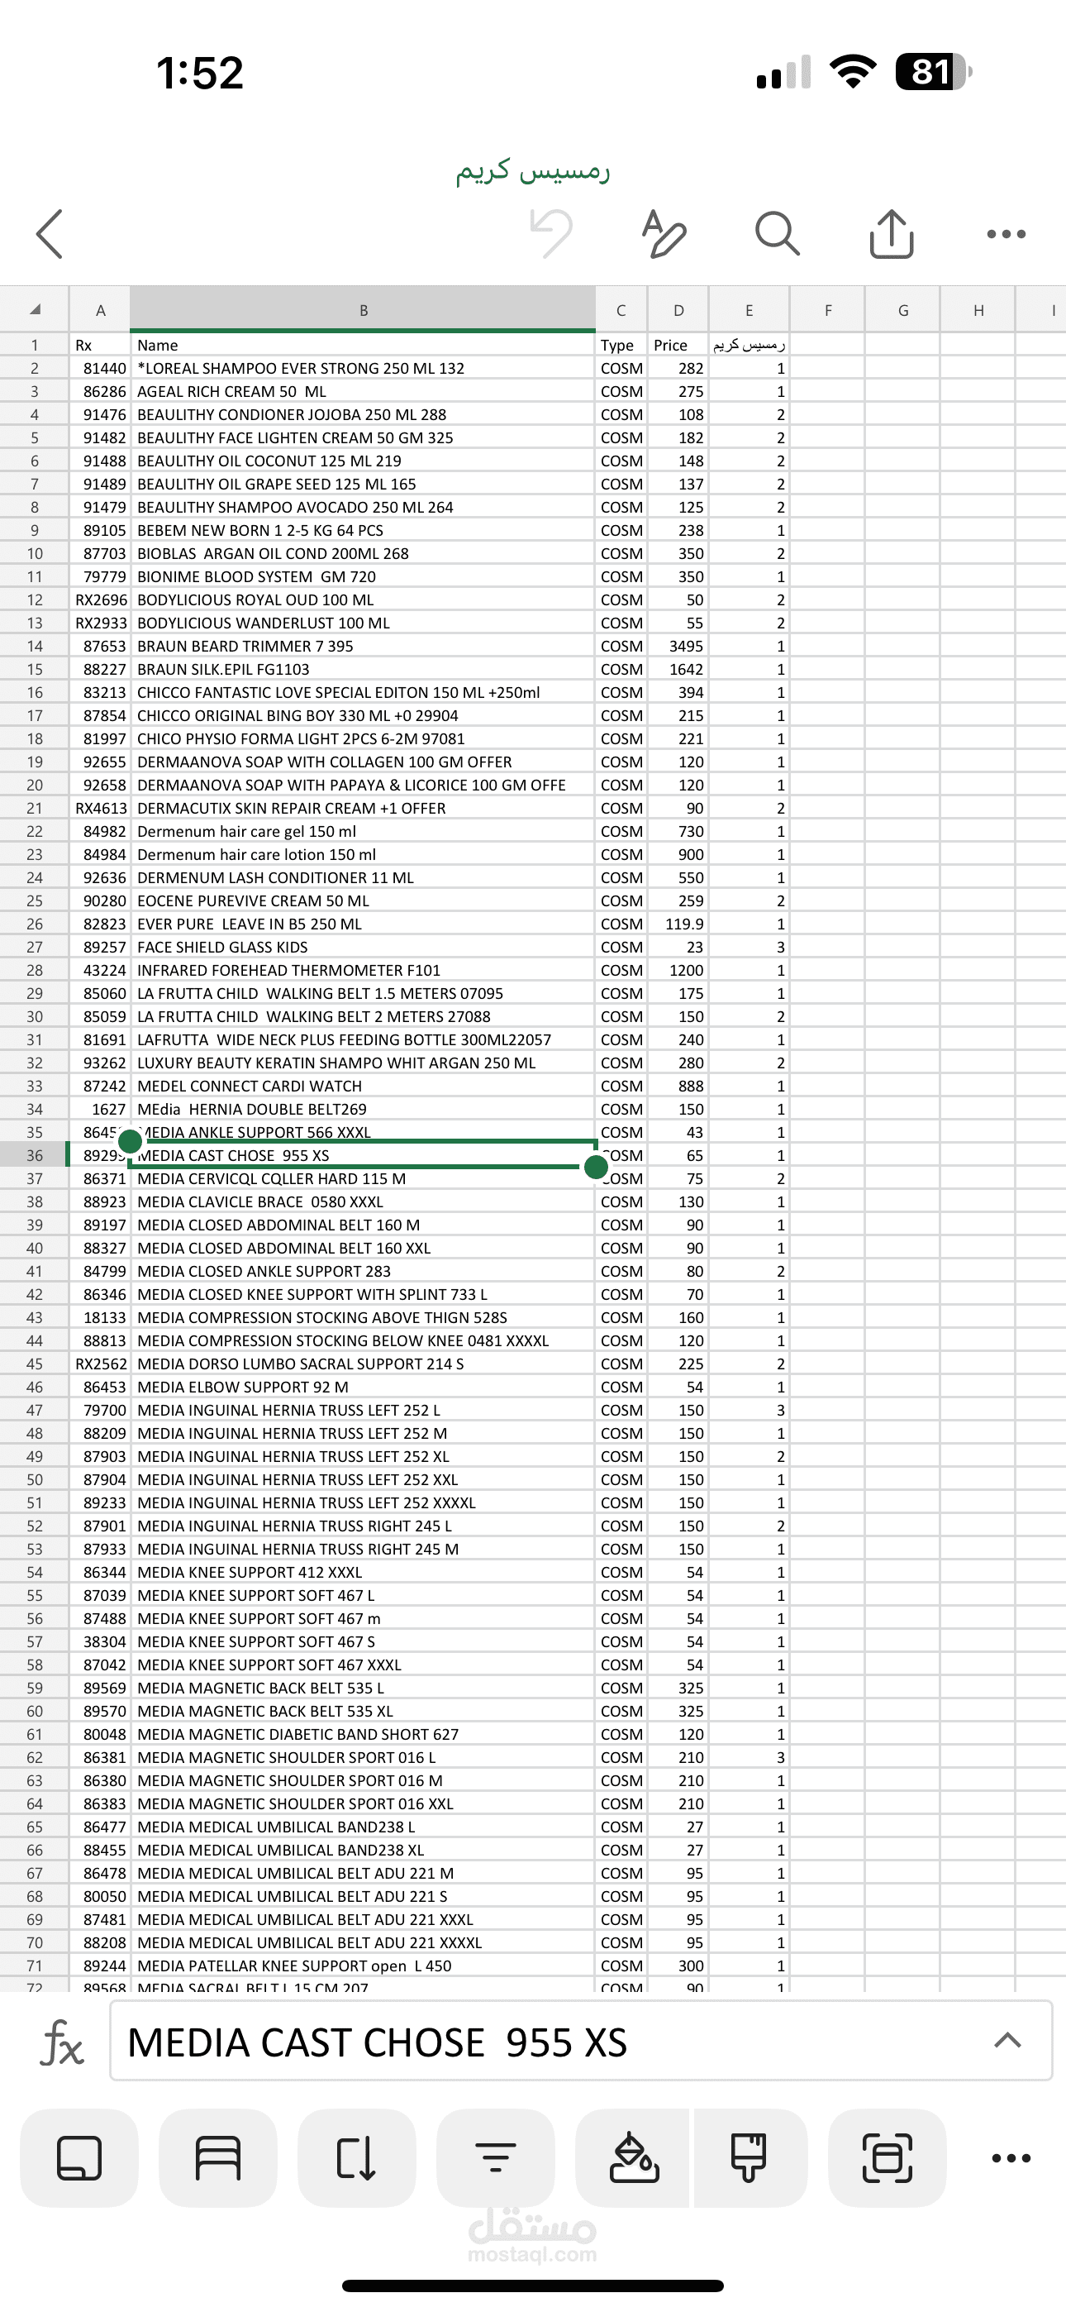Select the 'Type' header cell
This screenshot has height=2312, width=1066.
click(x=621, y=345)
